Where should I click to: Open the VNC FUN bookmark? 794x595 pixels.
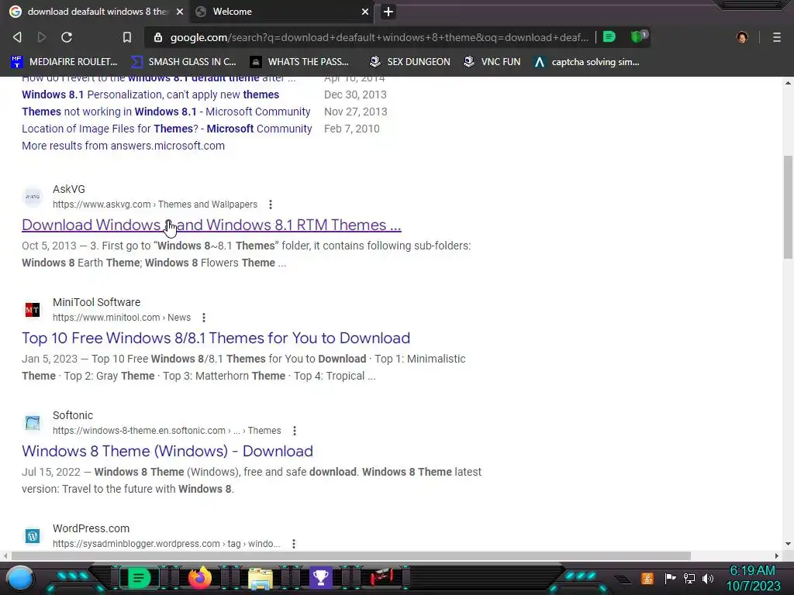492,62
